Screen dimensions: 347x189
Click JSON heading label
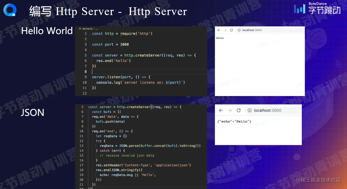click(x=33, y=113)
